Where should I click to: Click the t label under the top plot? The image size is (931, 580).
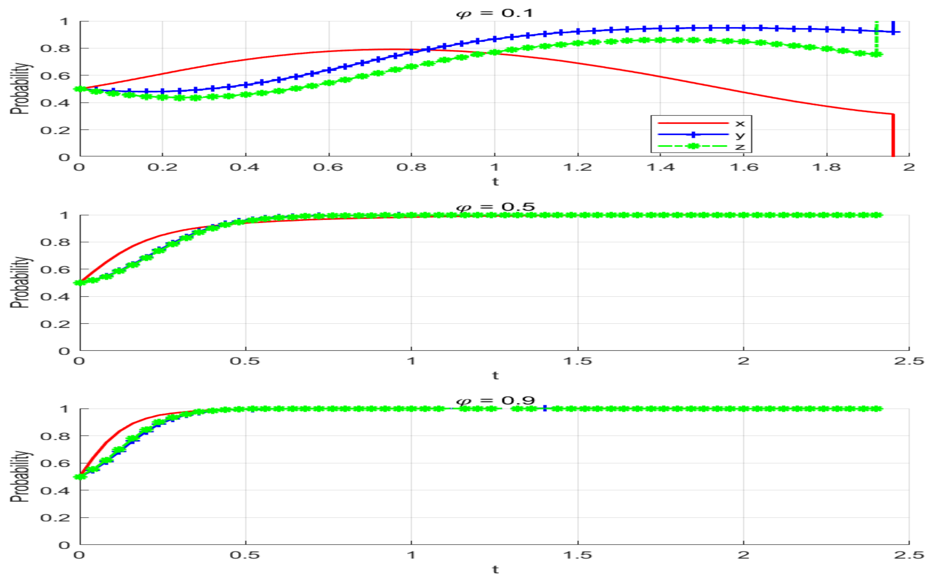tap(495, 181)
